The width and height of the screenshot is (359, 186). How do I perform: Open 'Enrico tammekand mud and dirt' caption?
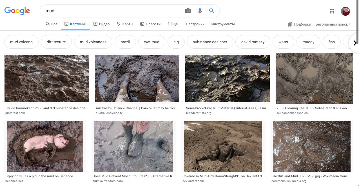pos(46,108)
